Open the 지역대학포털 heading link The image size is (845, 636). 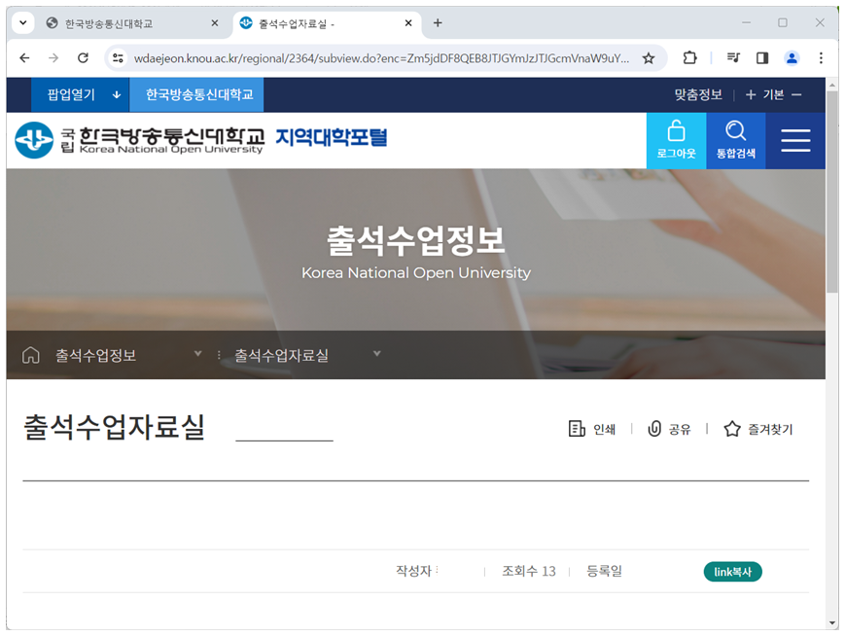pos(332,138)
